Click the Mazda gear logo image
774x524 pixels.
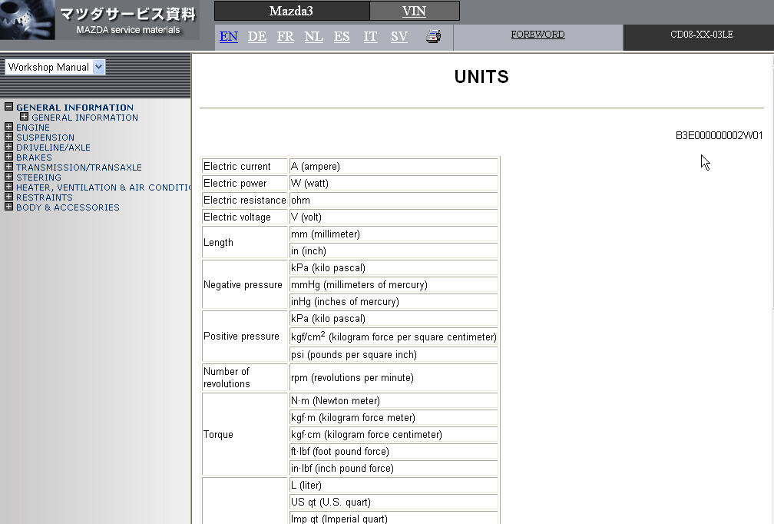(27, 20)
